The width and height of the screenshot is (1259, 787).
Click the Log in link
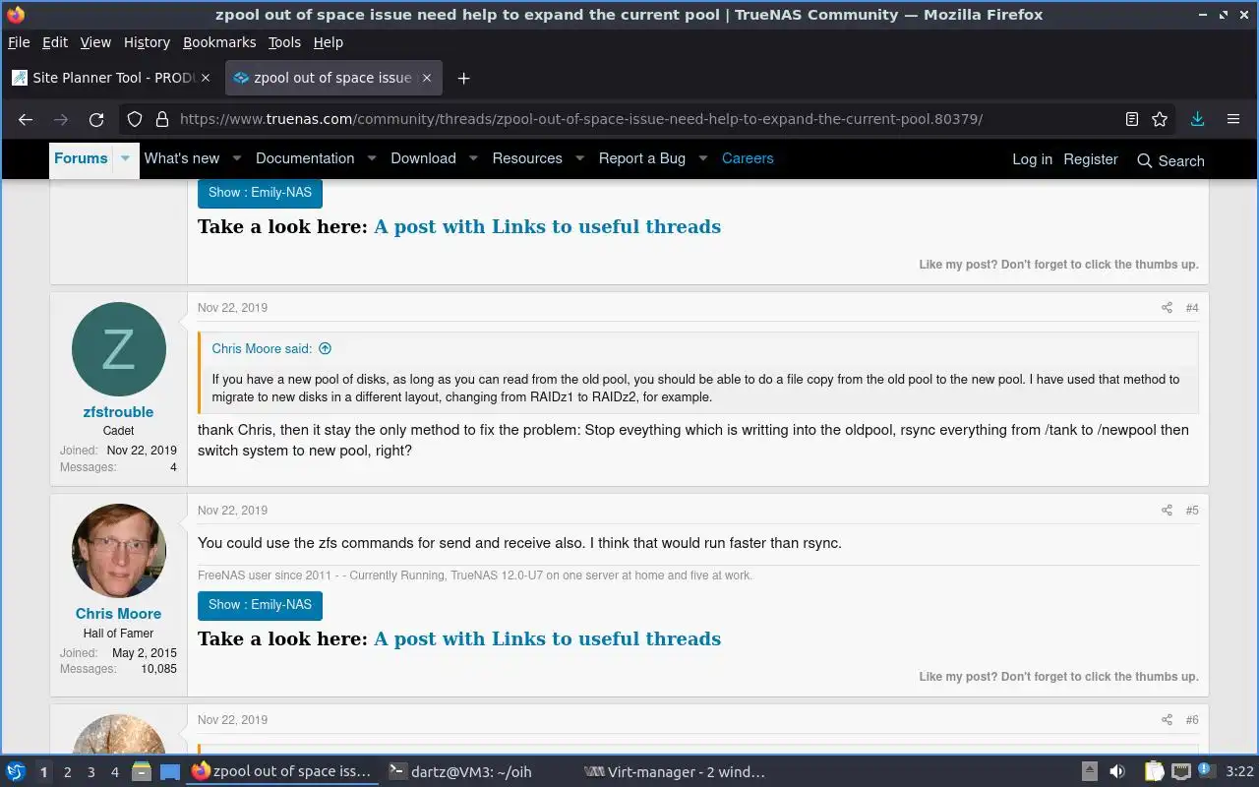(x=1032, y=159)
